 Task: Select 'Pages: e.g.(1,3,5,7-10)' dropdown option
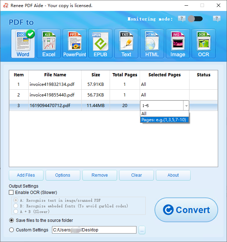tap(164, 120)
